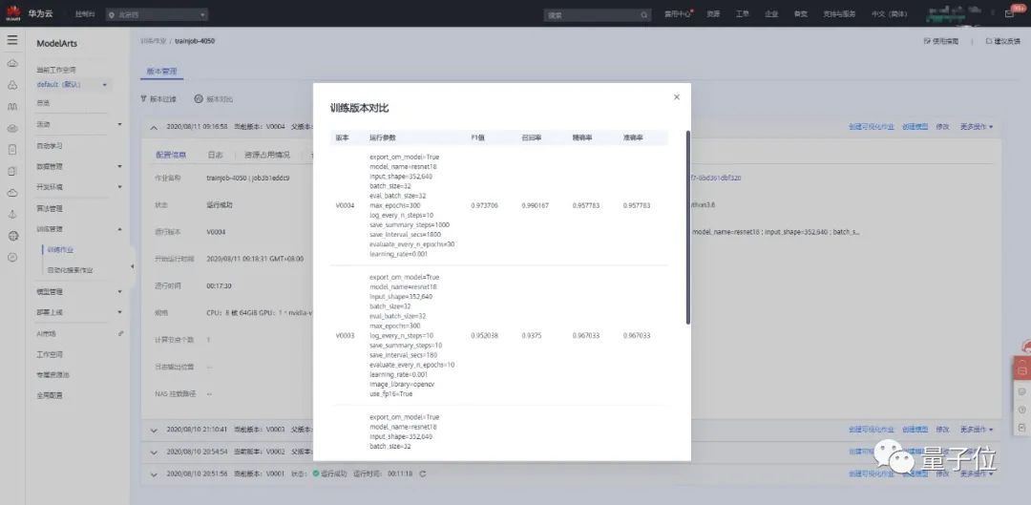Expand the 部署上线 sidebar section arrow
This screenshot has height=505, width=1031.
coord(119,312)
